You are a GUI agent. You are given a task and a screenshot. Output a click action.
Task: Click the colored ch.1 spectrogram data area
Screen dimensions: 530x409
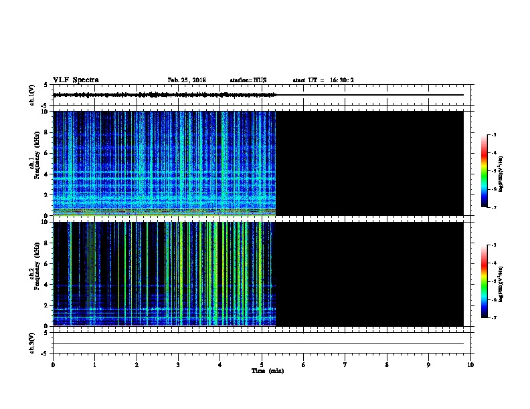pyautogui.click(x=164, y=163)
